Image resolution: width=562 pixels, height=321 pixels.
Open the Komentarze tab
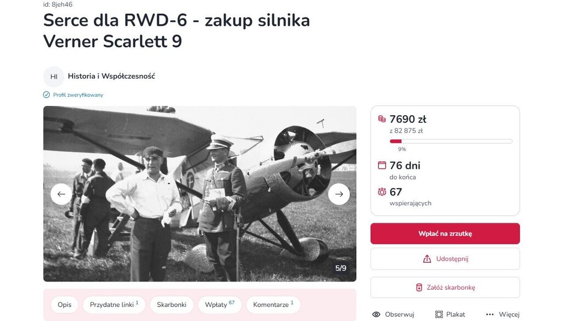click(x=273, y=305)
